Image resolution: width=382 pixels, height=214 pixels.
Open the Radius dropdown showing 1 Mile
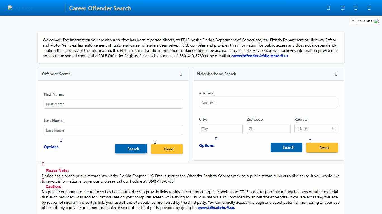(316, 128)
